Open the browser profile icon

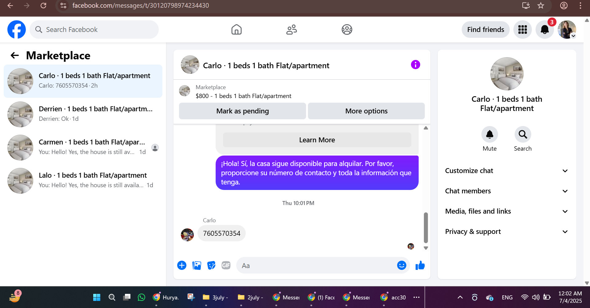pyautogui.click(x=564, y=6)
